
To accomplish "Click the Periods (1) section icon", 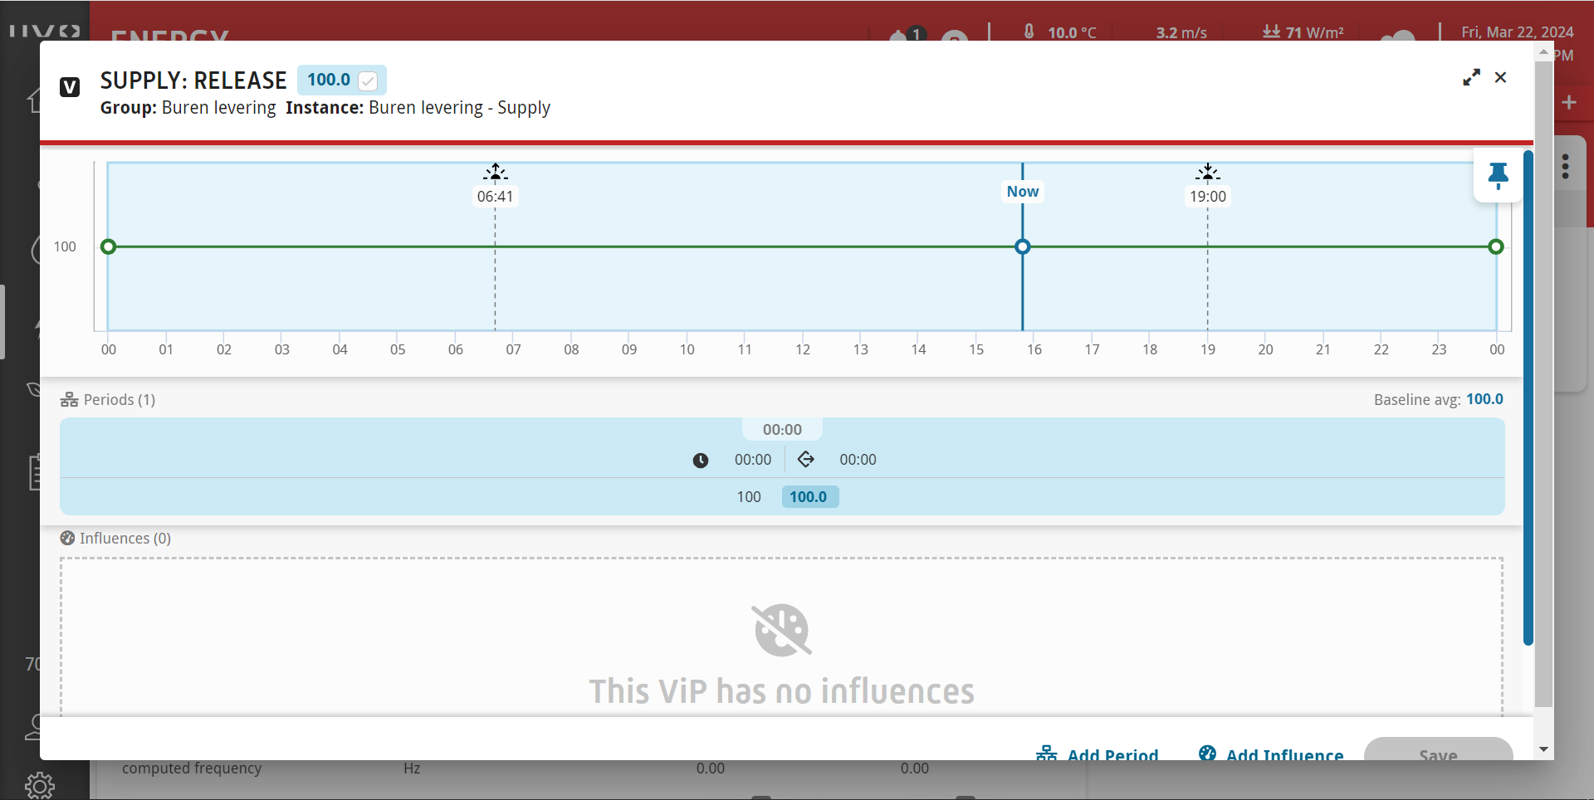I will (x=69, y=400).
